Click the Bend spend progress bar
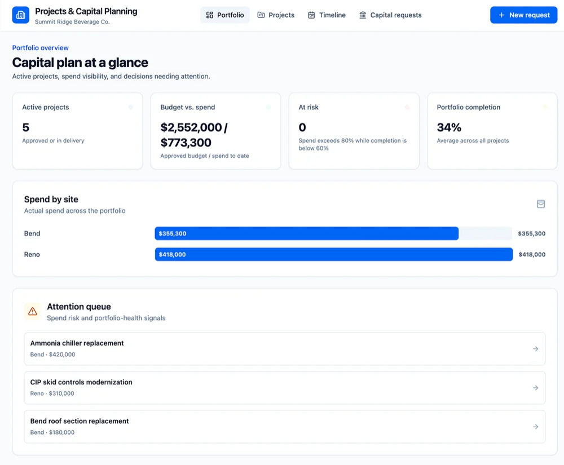The width and height of the screenshot is (564, 465). (333, 233)
